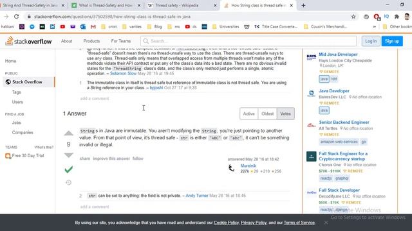This screenshot has height=231, width=412.
Task: Downvote the answer with 9 votes
Action: point(69,155)
